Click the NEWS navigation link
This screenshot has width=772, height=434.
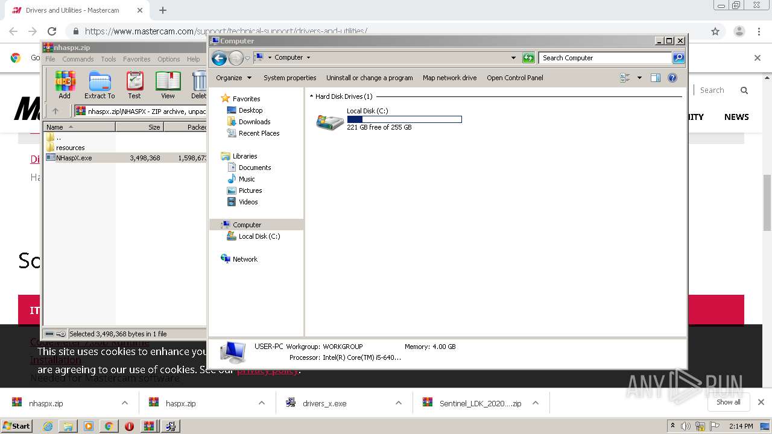(x=736, y=117)
